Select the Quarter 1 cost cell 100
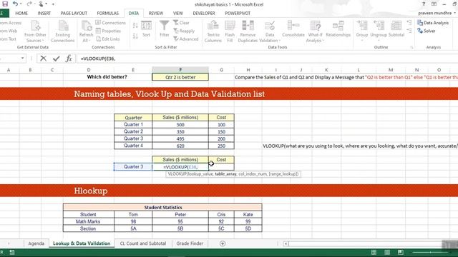This screenshot has height=257, width=458. pyautogui.click(x=221, y=125)
